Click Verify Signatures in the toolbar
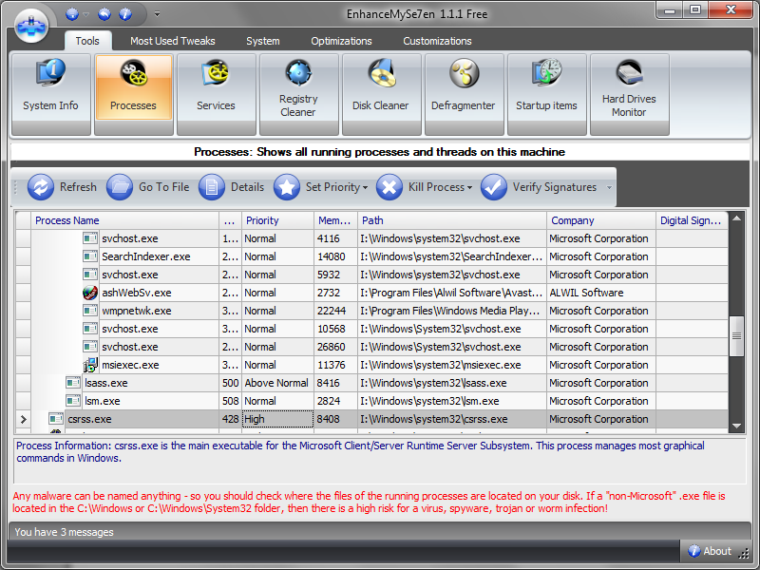This screenshot has height=570, width=760. (541, 187)
